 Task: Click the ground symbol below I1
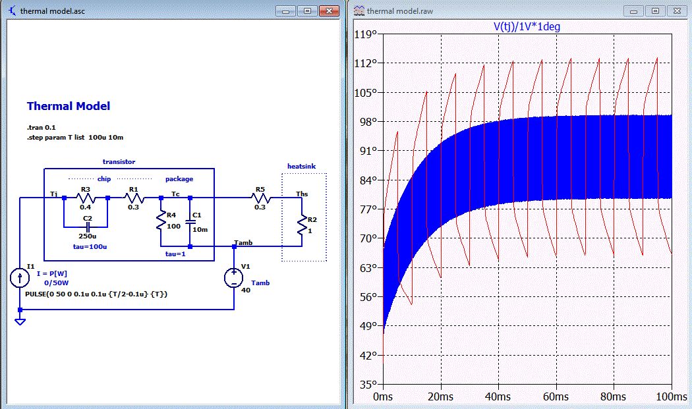pos(20,321)
